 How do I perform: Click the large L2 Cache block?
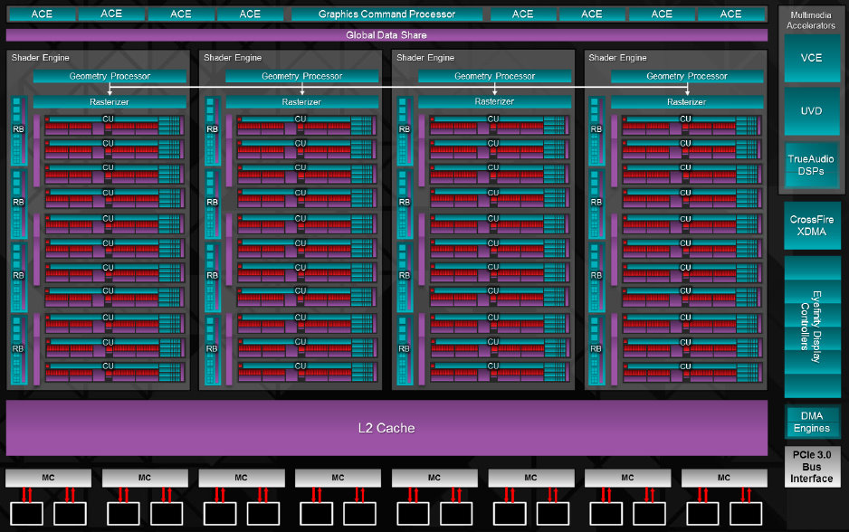pos(386,427)
